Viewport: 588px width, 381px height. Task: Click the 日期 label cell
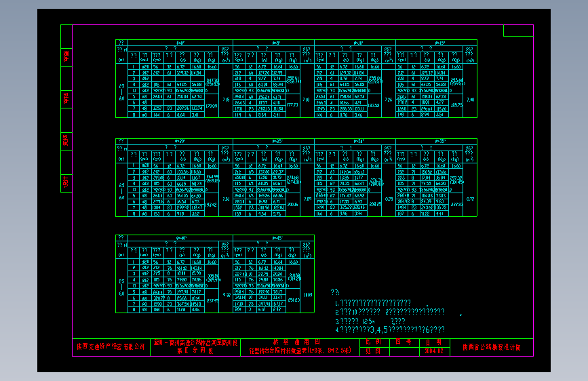[434, 342]
